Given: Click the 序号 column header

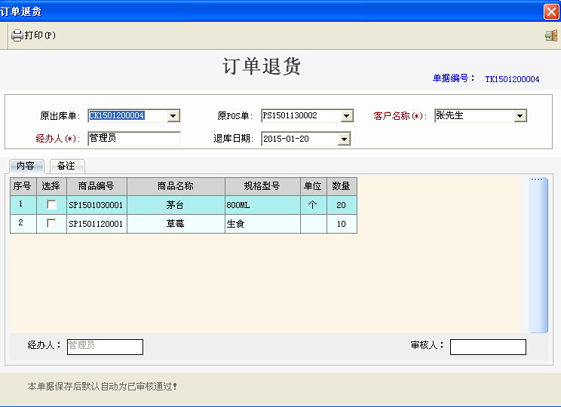Looking at the screenshot, I should 23,186.
